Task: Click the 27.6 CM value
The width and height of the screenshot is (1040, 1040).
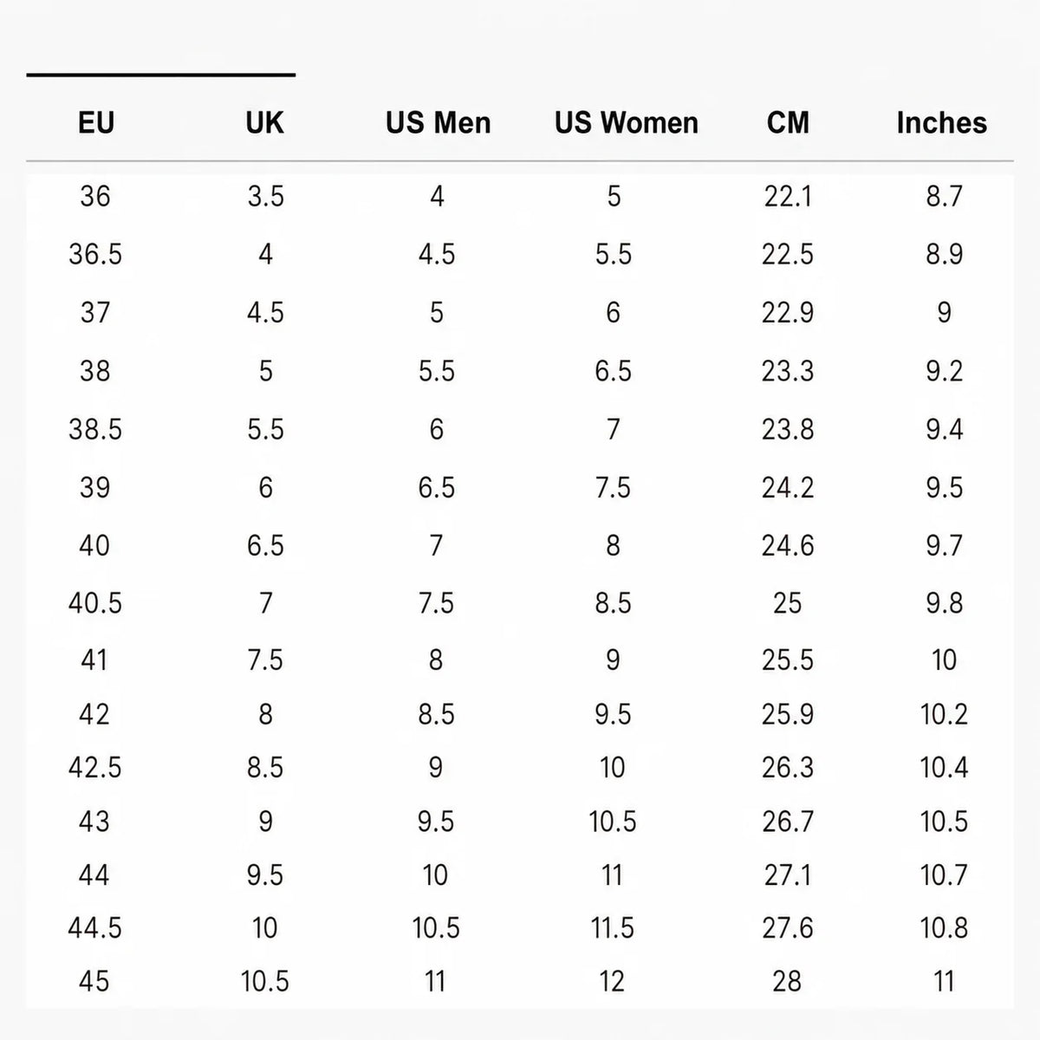Action: coord(788,928)
